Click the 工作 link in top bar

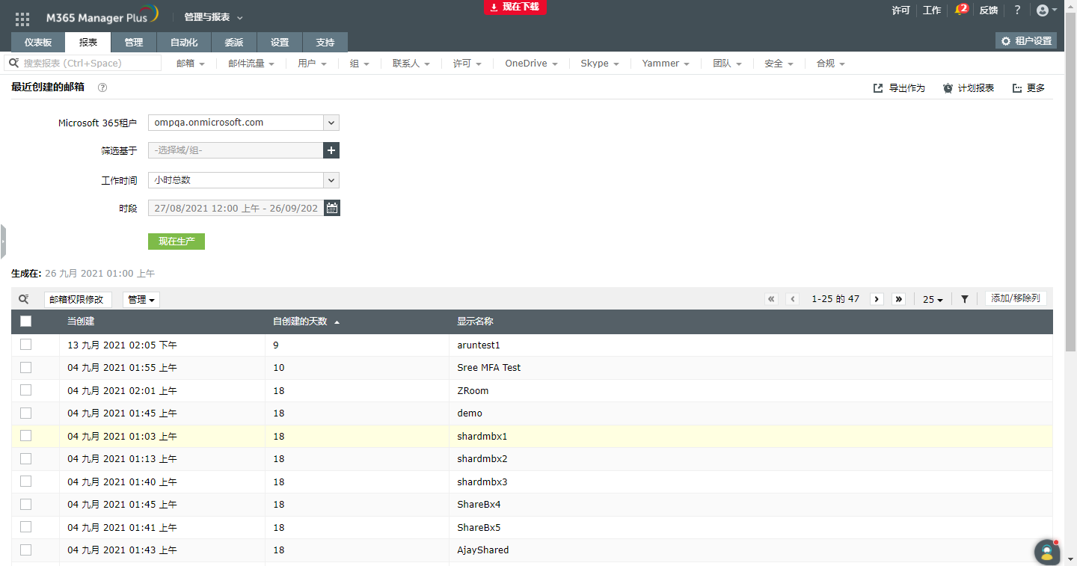(x=932, y=10)
